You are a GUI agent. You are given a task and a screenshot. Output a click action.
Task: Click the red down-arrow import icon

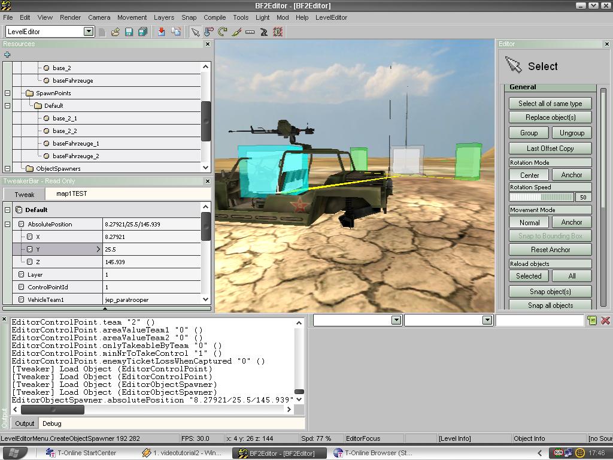point(162,32)
